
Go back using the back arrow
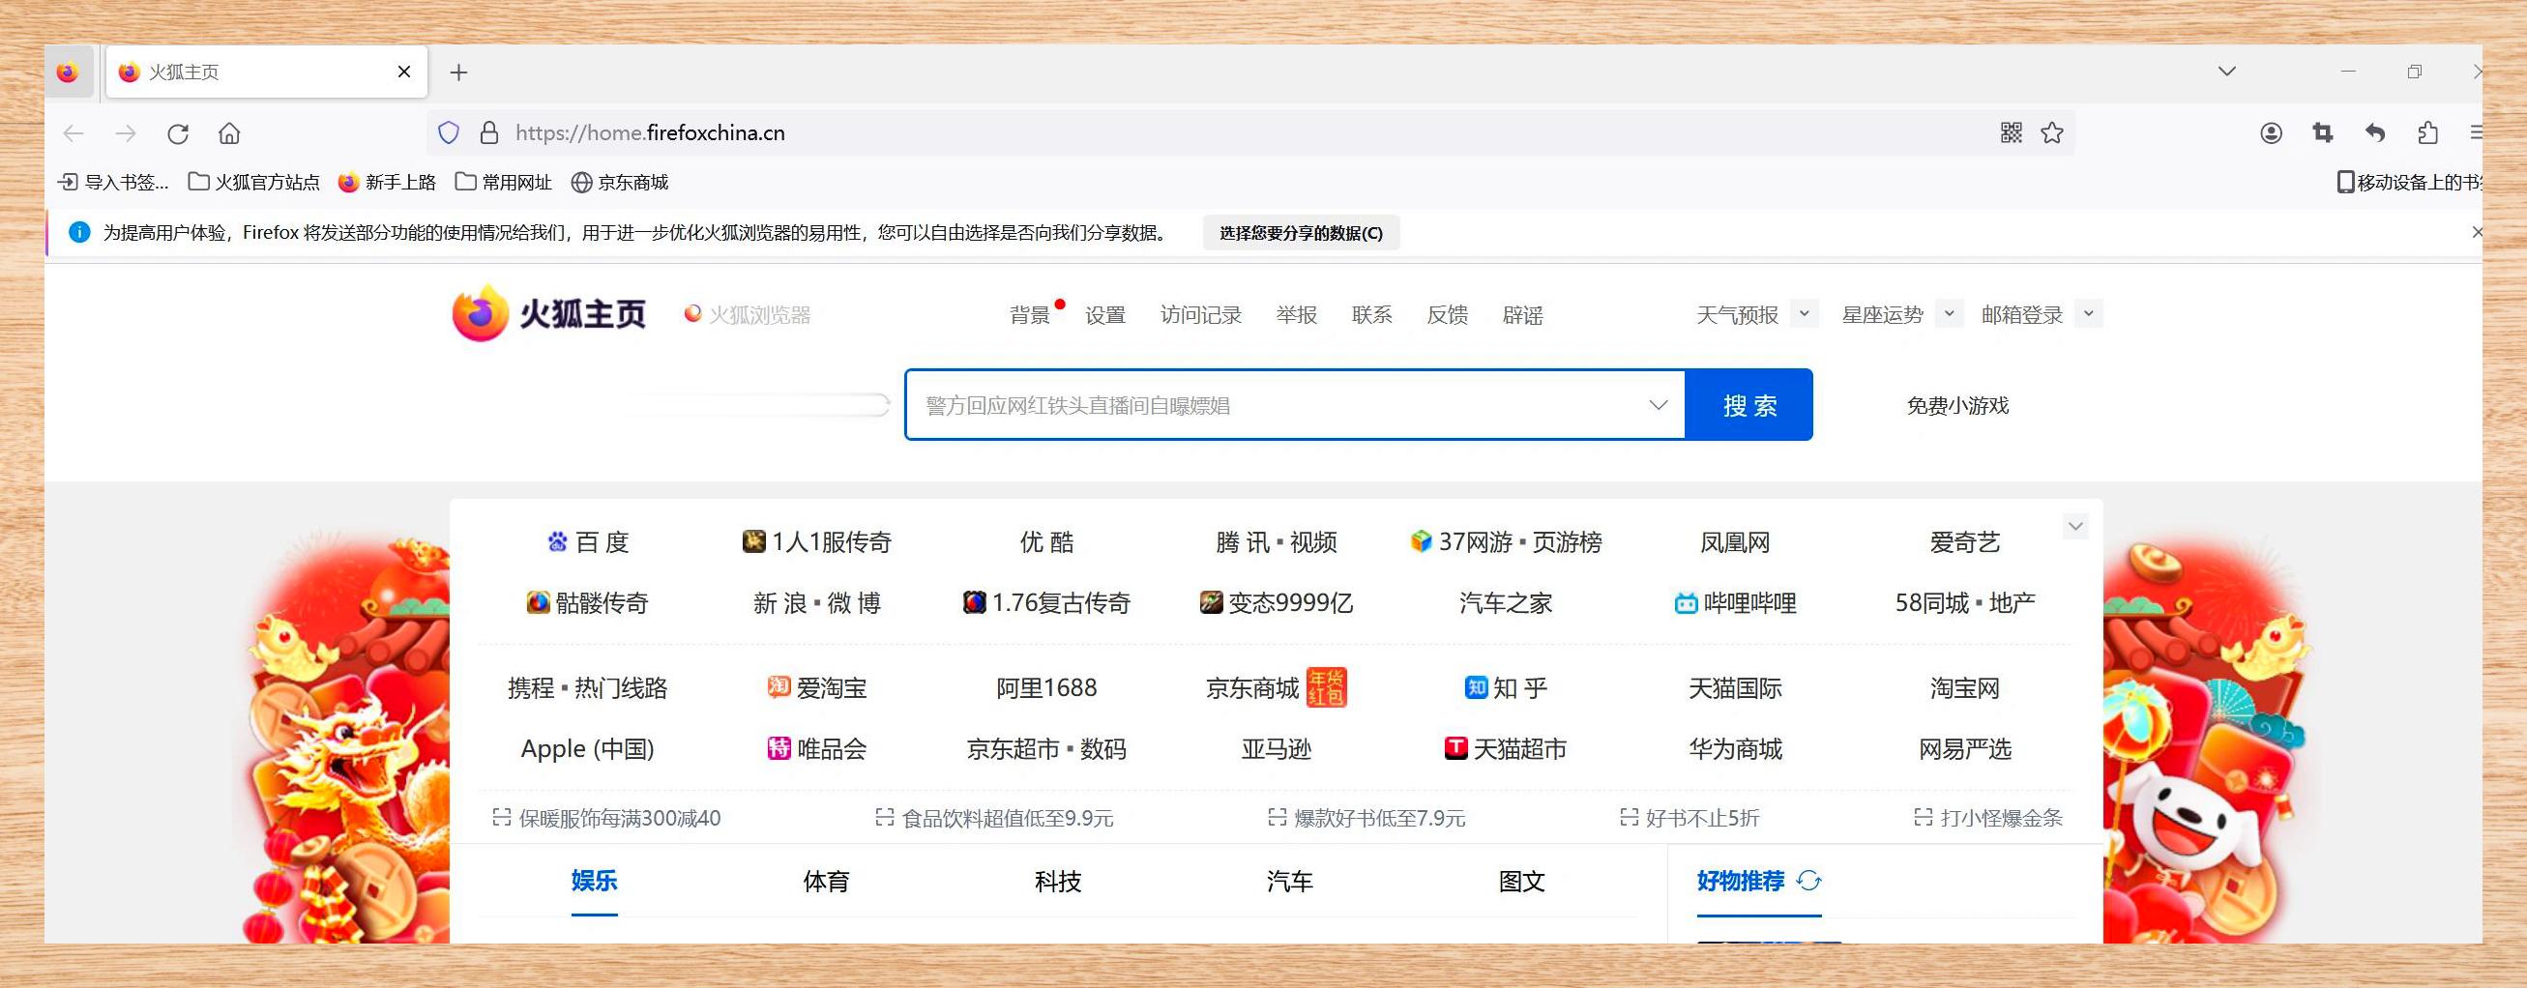[74, 133]
